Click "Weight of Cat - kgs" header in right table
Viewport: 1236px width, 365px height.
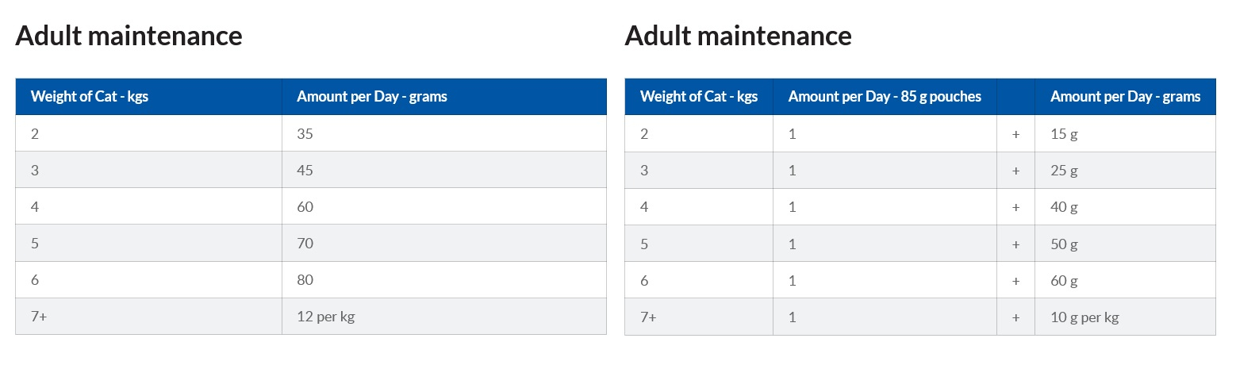click(699, 97)
